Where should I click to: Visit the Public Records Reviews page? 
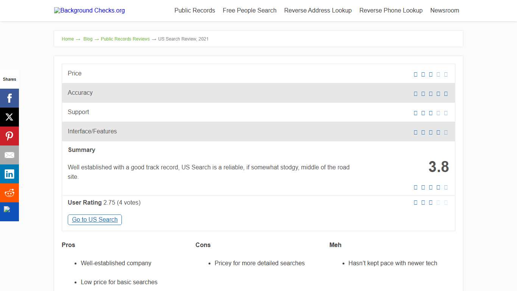coord(125,39)
